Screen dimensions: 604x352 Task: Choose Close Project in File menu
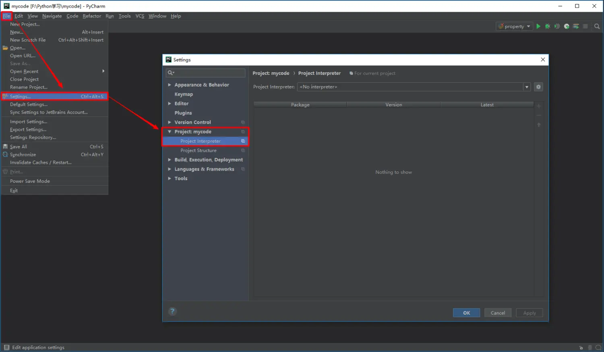click(55, 79)
